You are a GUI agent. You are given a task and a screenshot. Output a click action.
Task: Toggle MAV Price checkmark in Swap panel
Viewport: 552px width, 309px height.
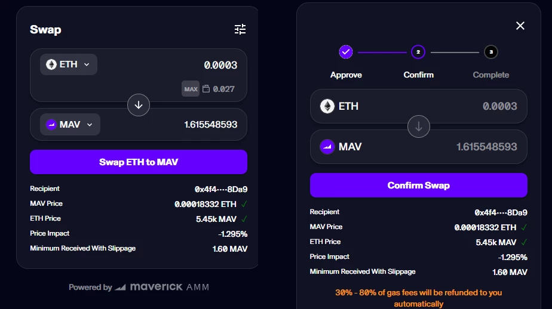pyautogui.click(x=244, y=204)
